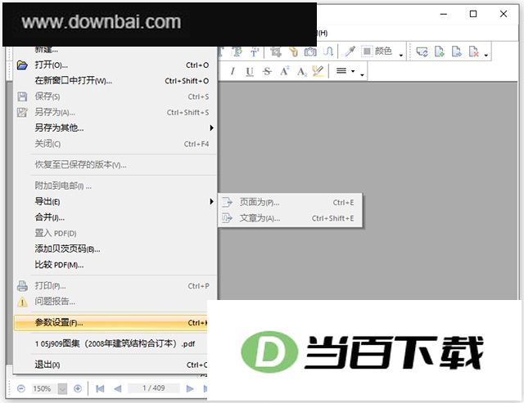Toggle superscript formatting
This screenshot has height=403, width=524.
284,71
